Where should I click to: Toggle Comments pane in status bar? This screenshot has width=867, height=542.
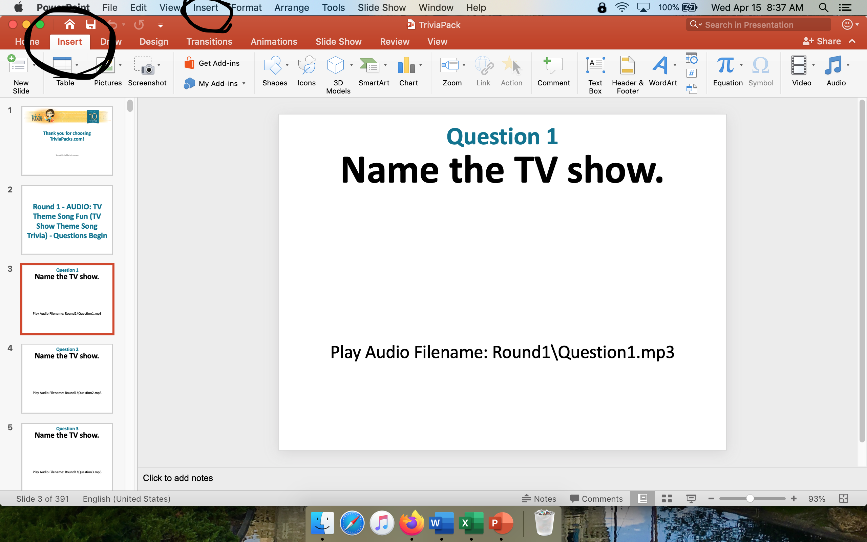tap(596, 499)
